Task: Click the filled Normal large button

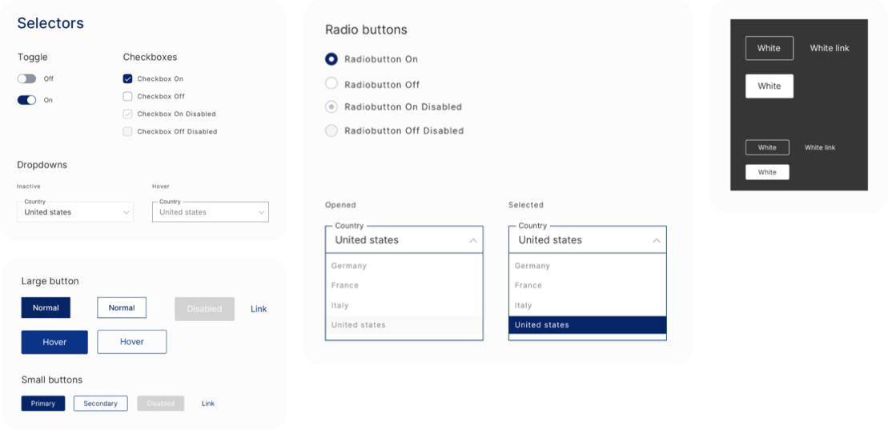Action: point(46,307)
